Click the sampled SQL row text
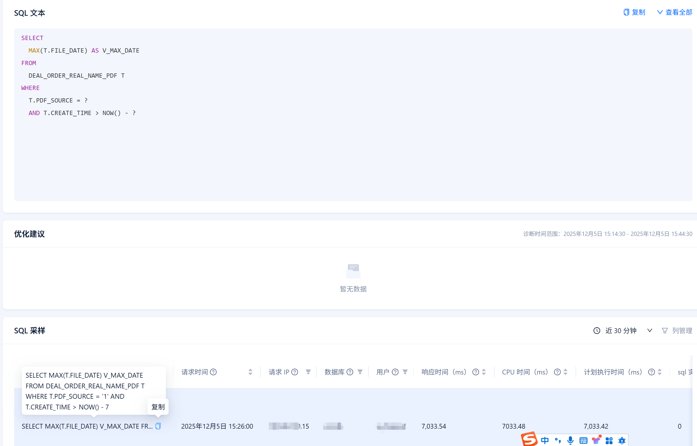This screenshot has width=697, height=446. [87, 426]
